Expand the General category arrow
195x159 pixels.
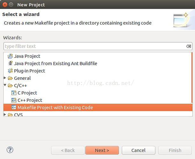coord(5,78)
